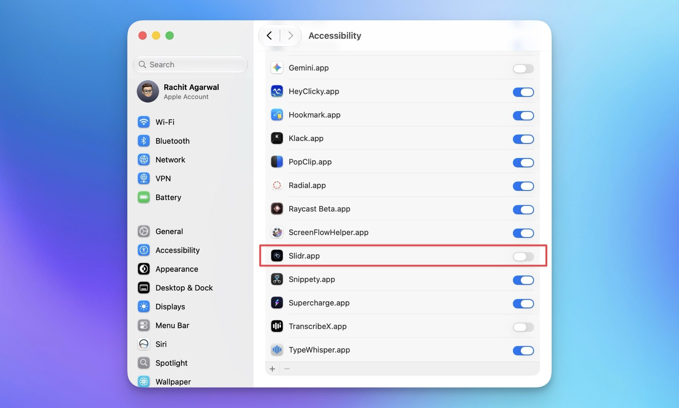679x408 pixels.
Task: Turn off the Hookmark.app switch
Action: coord(523,116)
